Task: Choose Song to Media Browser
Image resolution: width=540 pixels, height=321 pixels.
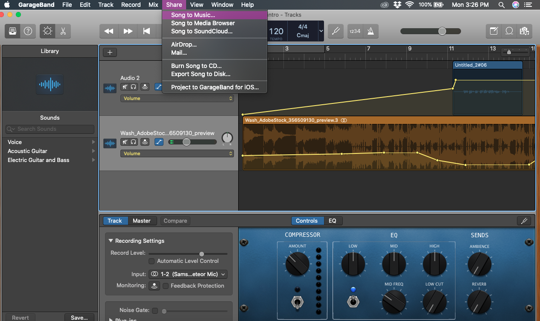Action: pyautogui.click(x=214, y=23)
